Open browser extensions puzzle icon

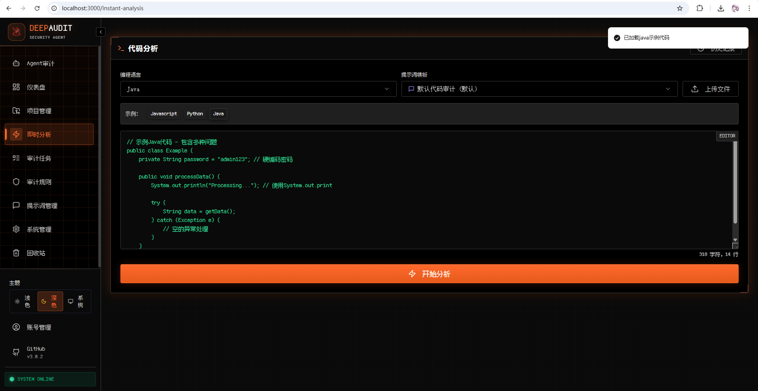[700, 8]
